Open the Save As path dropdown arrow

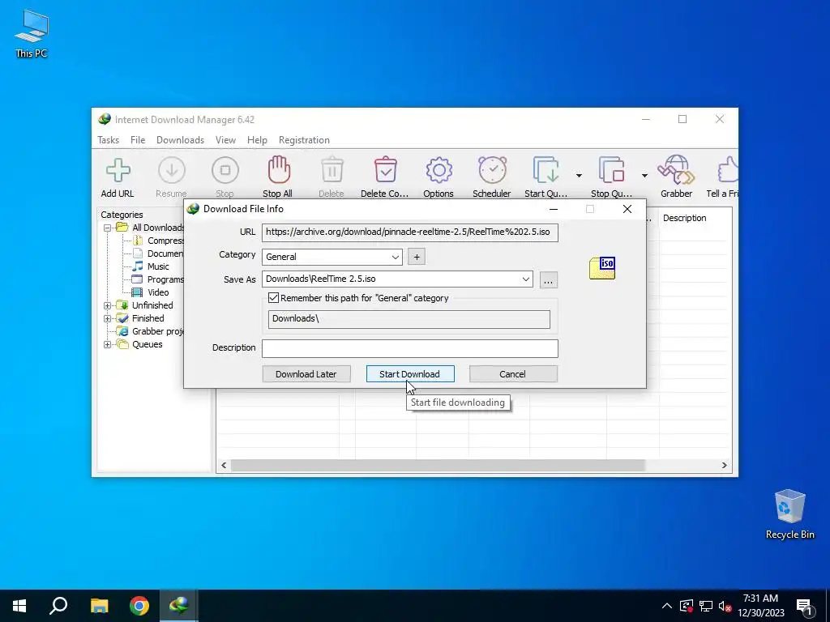click(525, 279)
